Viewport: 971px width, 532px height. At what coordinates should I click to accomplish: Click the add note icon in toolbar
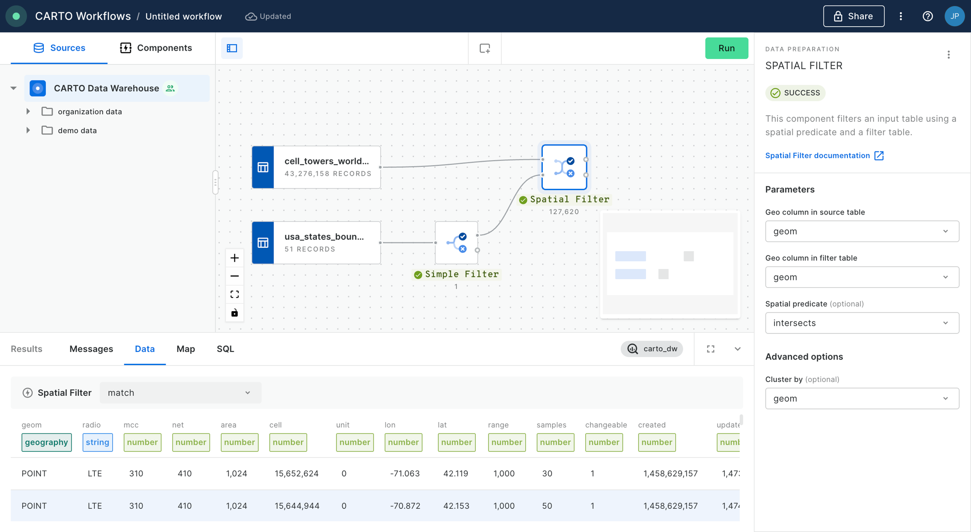485,48
